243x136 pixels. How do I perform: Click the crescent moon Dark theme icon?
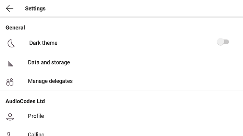click(11, 43)
